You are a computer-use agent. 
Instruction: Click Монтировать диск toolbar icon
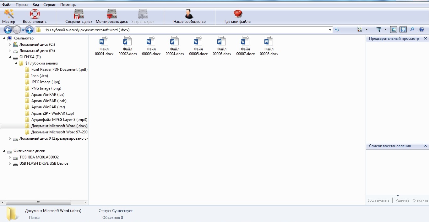pyautogui.click(x=112, y=17)
